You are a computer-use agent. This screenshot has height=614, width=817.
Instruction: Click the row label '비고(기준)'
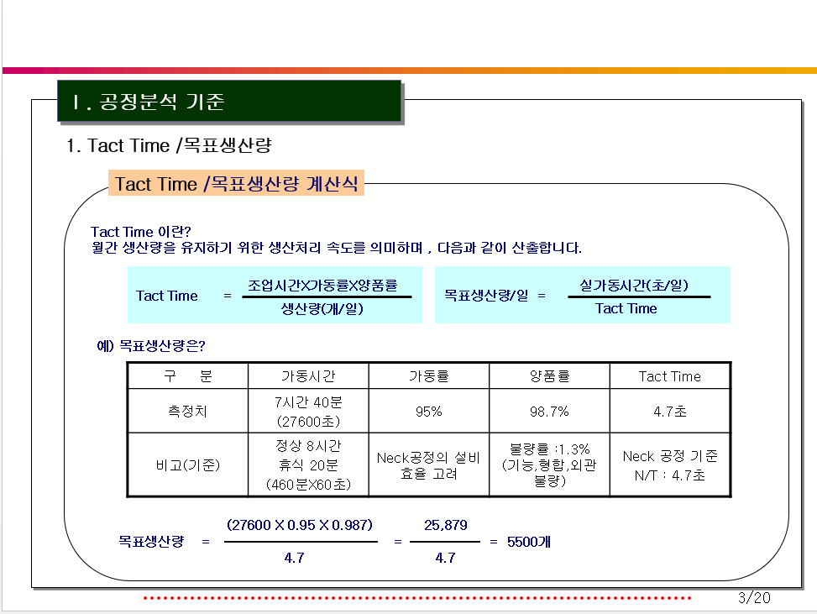pos(187,465)
